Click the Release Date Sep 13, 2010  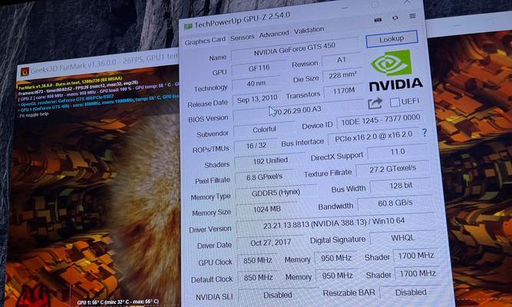pyautogui.click(x=256, y=99)
